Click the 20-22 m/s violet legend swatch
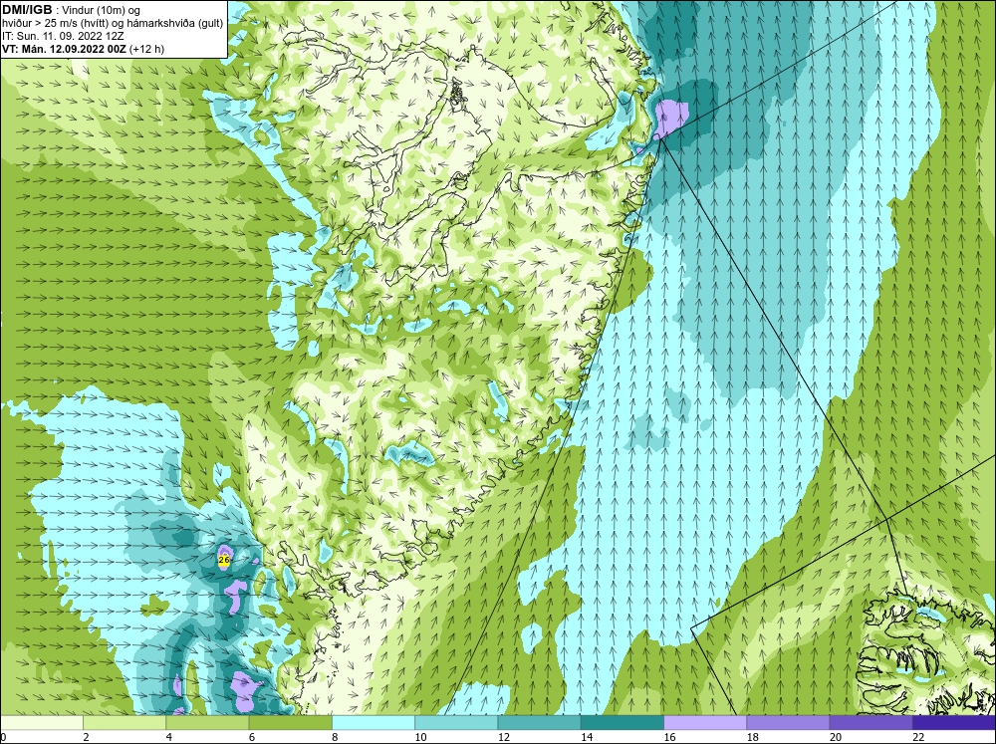The height and width of the screenshot is (744, 996). pyautogui.click(x=871, y=722)
